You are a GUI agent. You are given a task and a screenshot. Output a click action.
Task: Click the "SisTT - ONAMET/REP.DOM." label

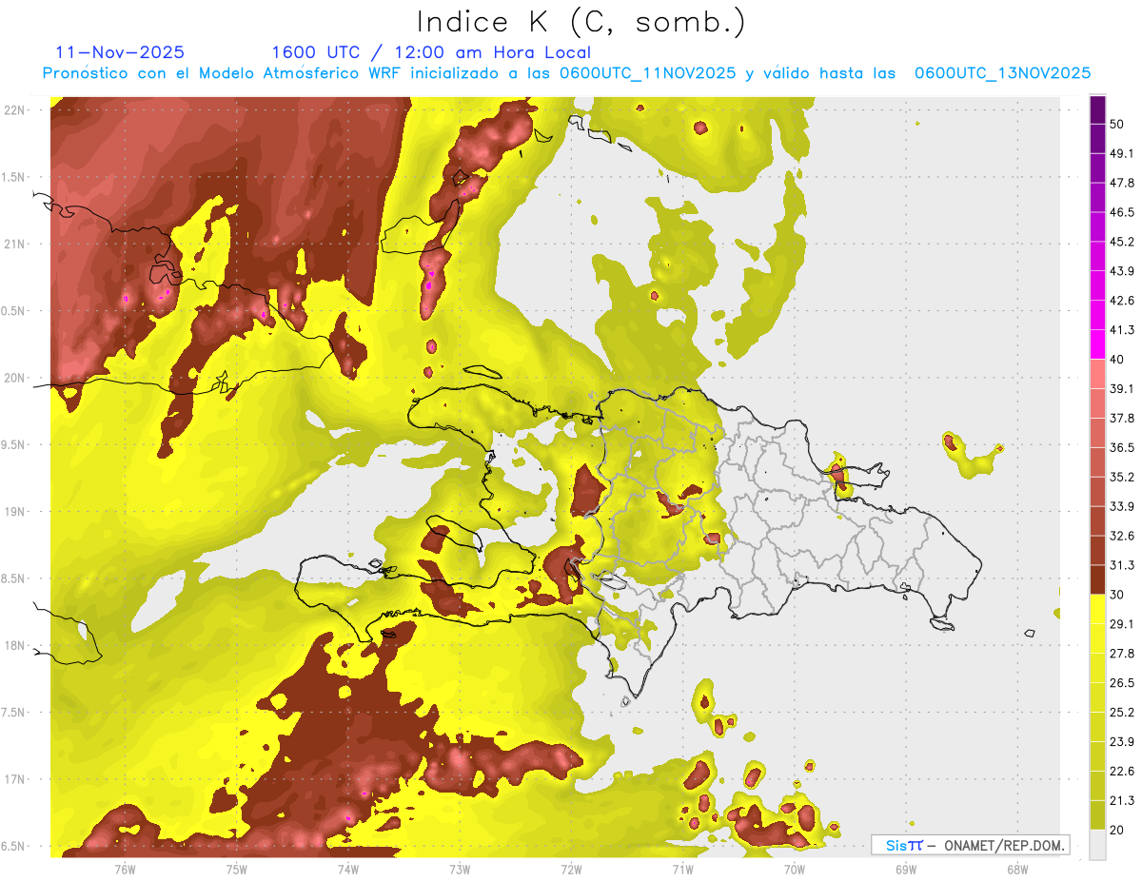[970, 845]
